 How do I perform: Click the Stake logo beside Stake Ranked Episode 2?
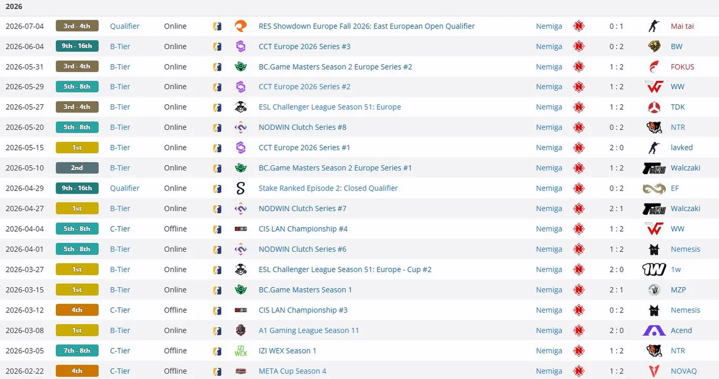pyautogui.click(x=241, y=188)
